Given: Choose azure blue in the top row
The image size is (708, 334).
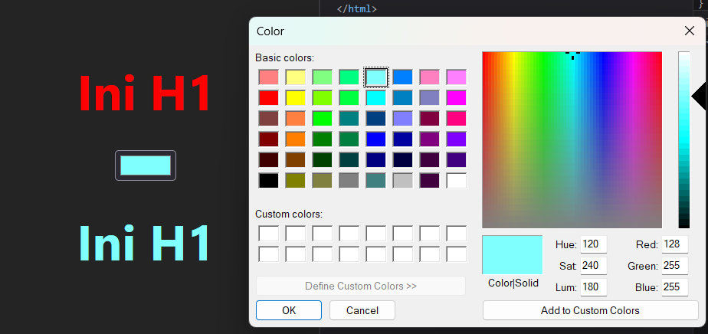Looking at the screenshot, I should [403, 77].
